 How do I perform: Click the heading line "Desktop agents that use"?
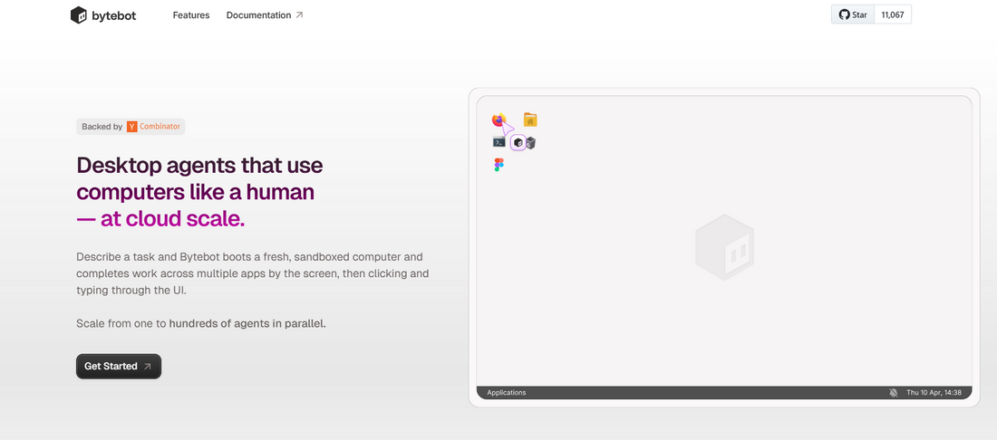pyautogui.click(x=199, y=166)
